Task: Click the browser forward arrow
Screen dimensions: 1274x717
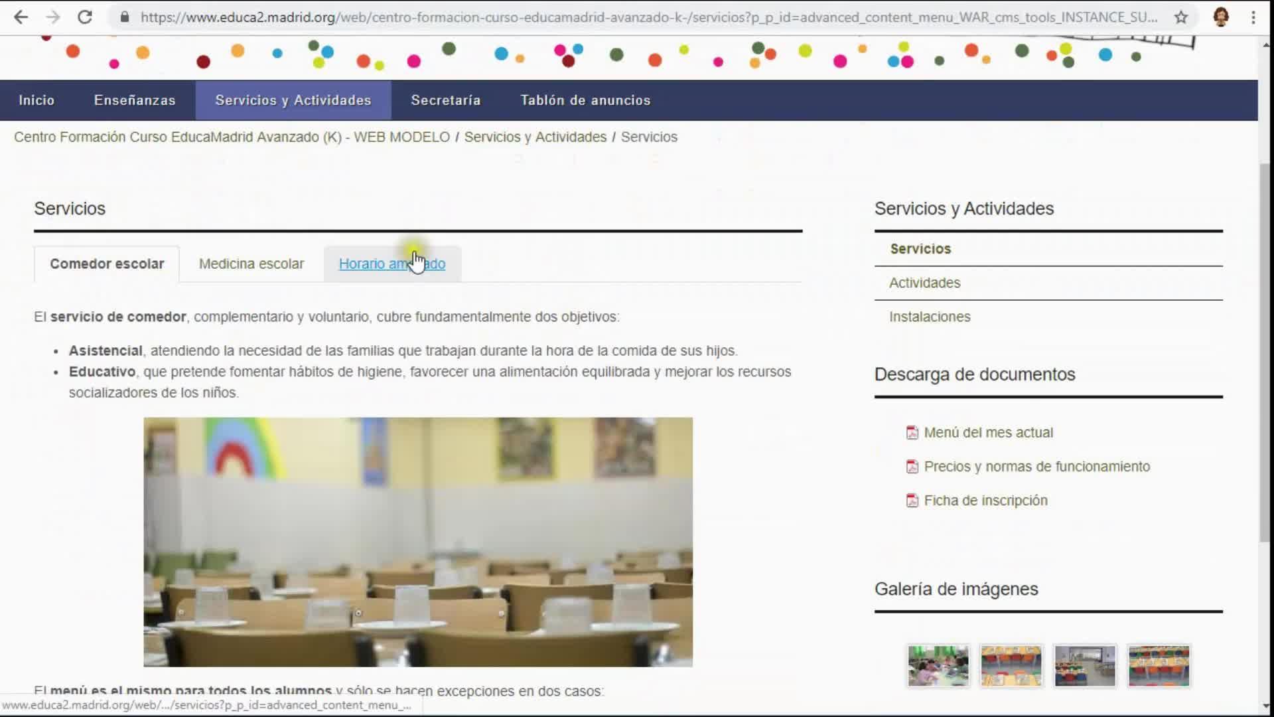Action: point(53,17)
